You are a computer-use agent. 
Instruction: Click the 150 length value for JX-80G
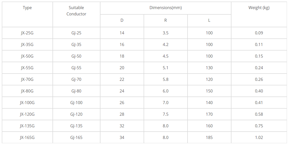(209, 91)
